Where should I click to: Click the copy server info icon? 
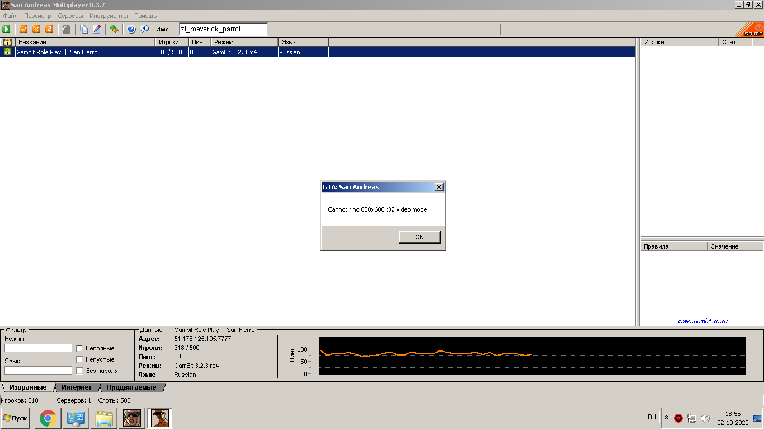[84, 29]
